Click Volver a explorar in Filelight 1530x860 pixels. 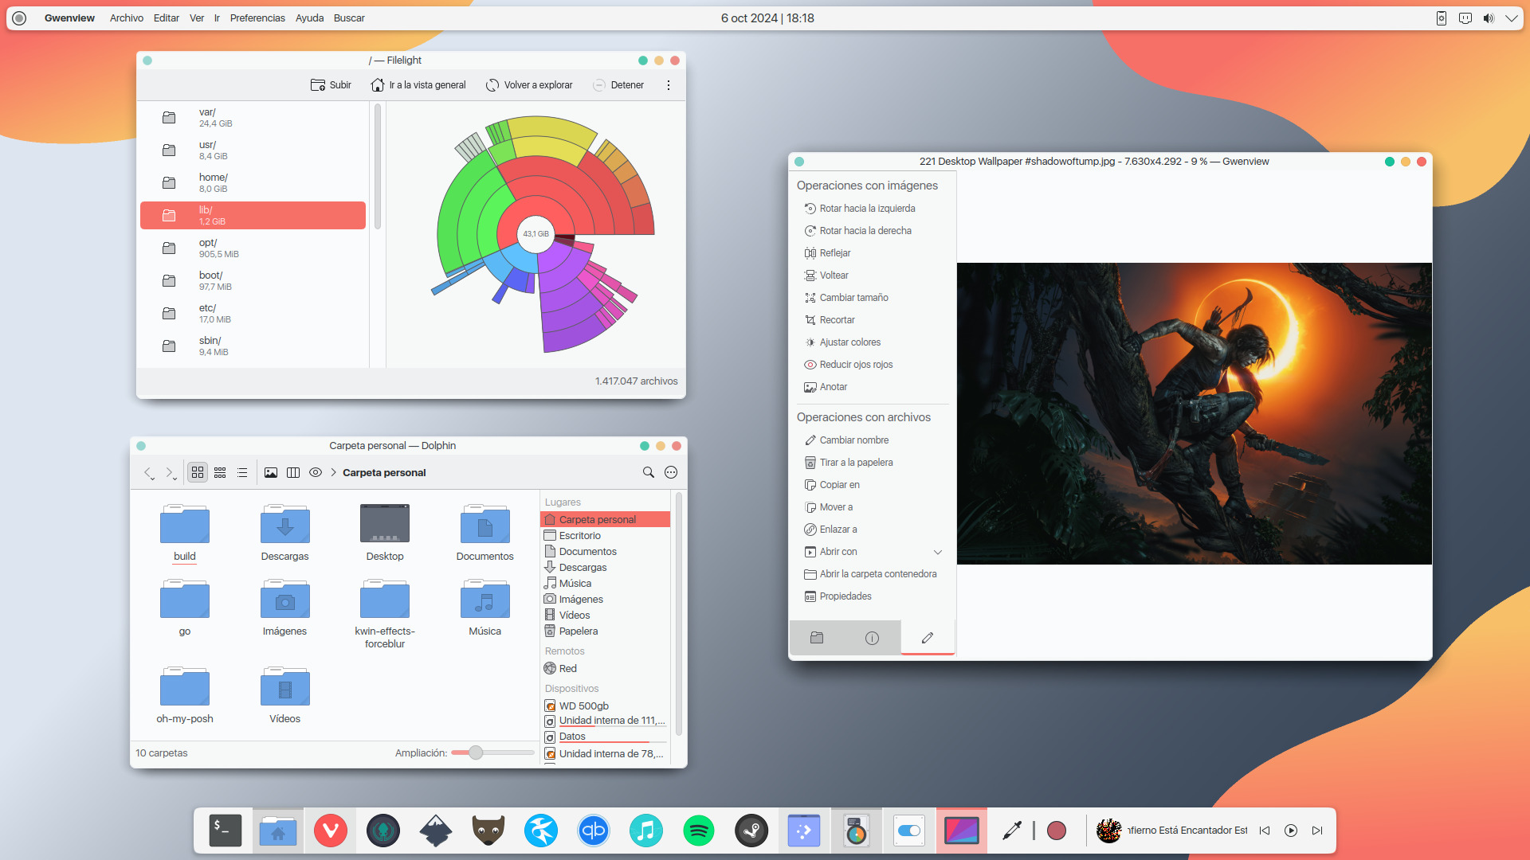(529, 85)
